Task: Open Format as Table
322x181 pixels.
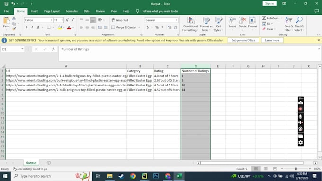Action: (206, 24)
